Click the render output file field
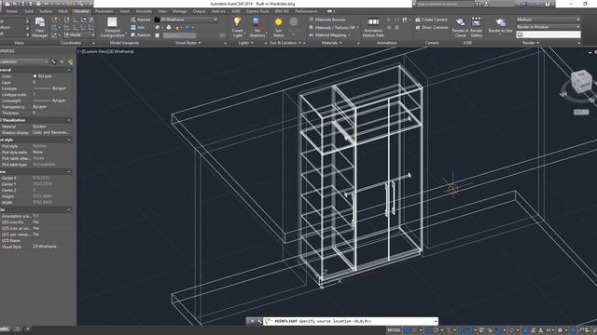 pos(548,34)
